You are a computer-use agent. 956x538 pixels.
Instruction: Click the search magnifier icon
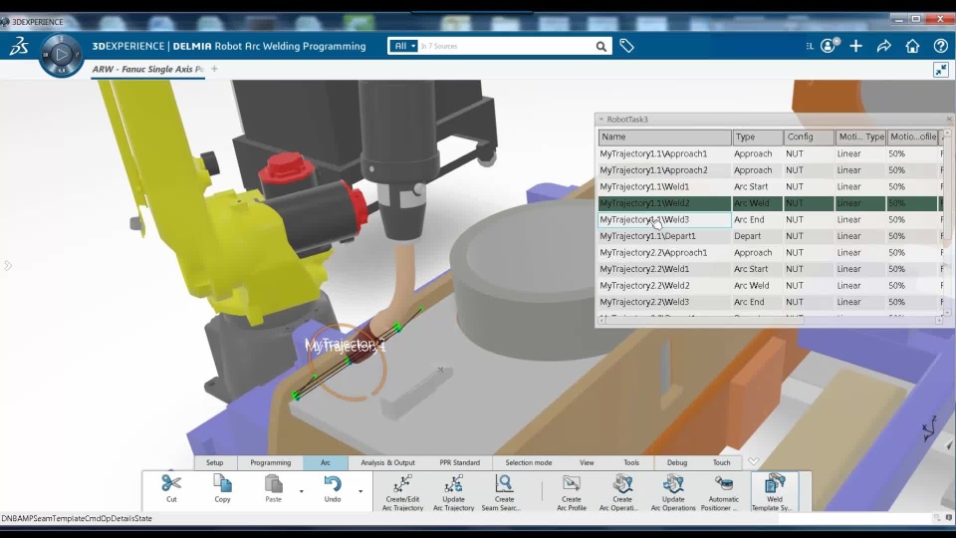coord(601,47)
